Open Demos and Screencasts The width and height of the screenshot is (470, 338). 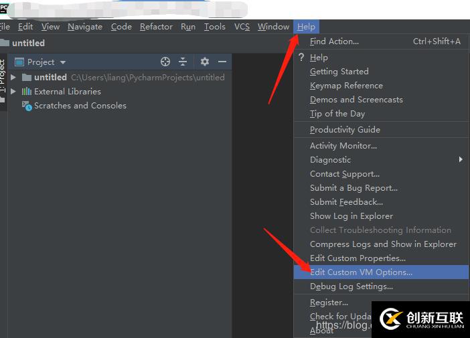(x=381, y=100)
